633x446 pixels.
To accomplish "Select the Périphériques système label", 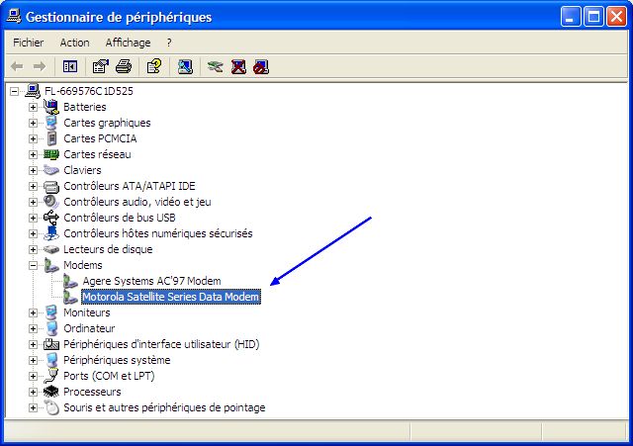I will pos(117,360).
